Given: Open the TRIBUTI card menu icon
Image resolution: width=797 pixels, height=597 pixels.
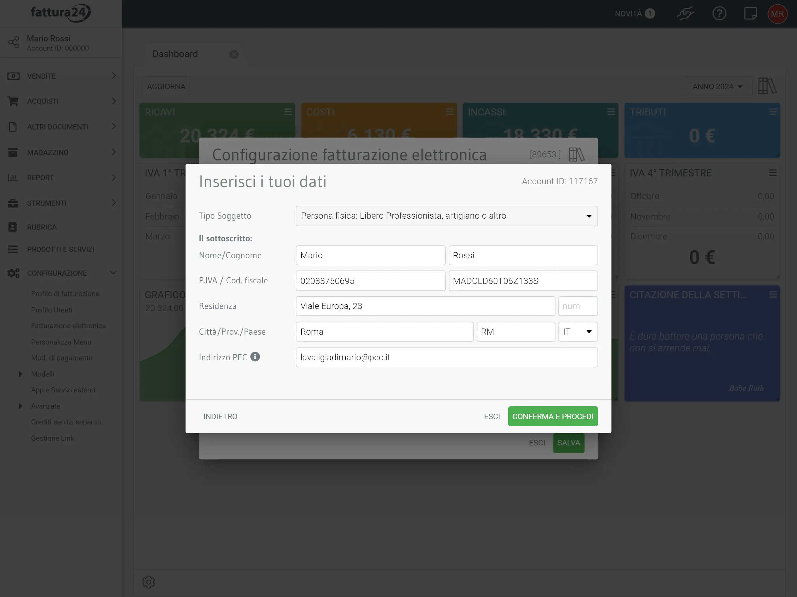Looking at the screenshot, I should click(x=772, y=112).
